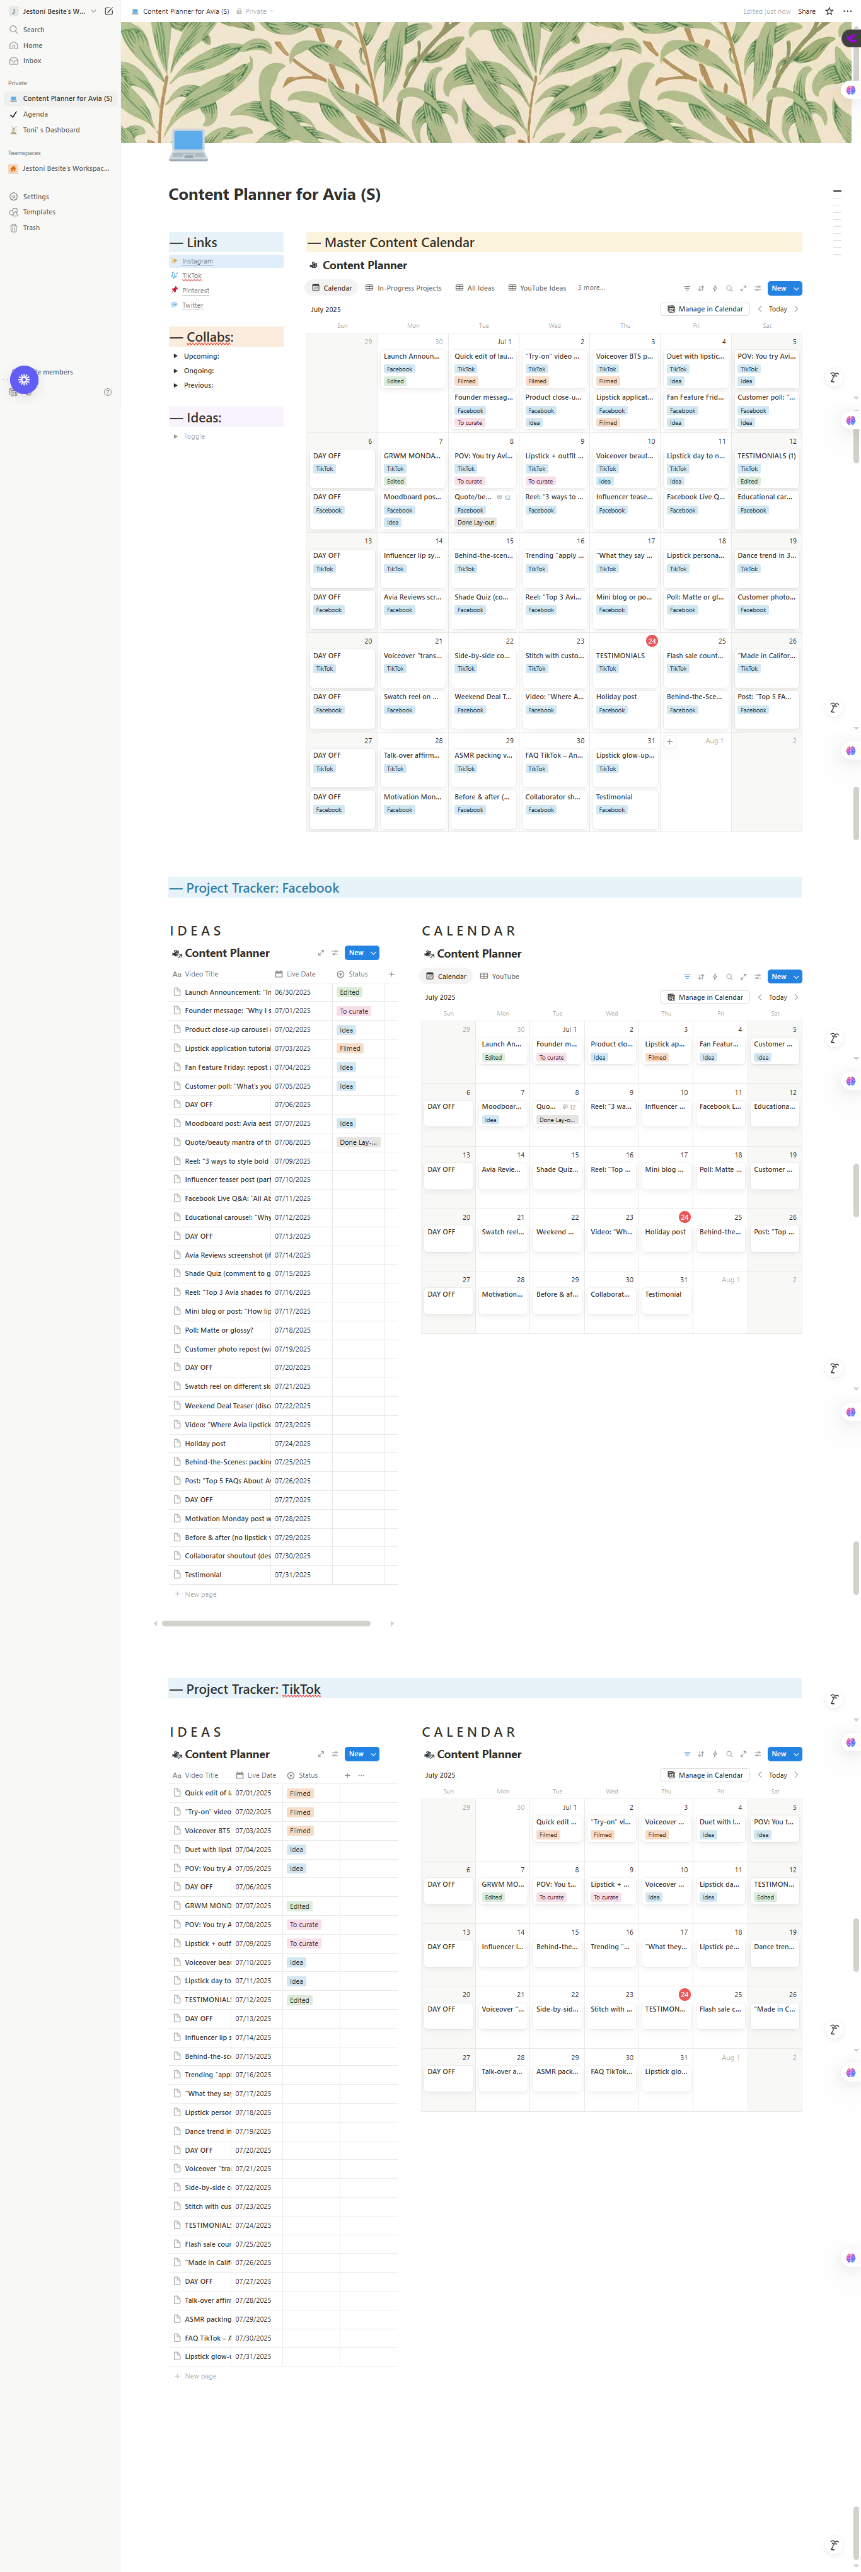Open search icon in Master Content Calendar toolbar

tap(729, 289)
